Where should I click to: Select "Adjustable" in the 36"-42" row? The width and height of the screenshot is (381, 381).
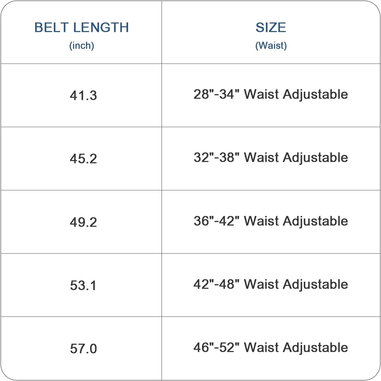315,221
